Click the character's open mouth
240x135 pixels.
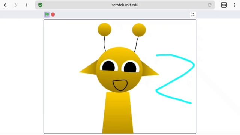120,85
